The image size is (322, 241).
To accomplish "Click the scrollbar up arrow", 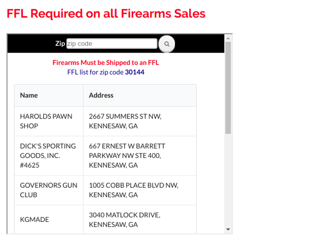I will (228, 37).
